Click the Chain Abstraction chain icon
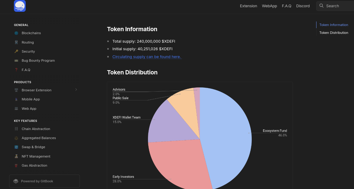Image resolution: width=354 pixels, height=189 pixels. click(16, 129)
